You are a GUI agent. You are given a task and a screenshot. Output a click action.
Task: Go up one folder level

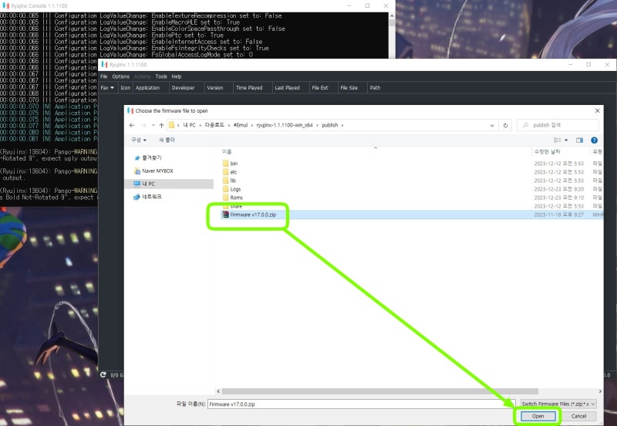pyautogui.click(x=161, y=125)
